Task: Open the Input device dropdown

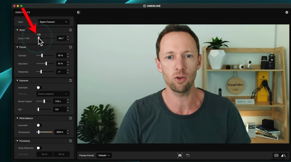Action: tap(54, 22)
